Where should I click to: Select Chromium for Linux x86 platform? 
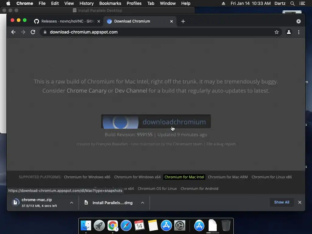(x=271, y=177)
